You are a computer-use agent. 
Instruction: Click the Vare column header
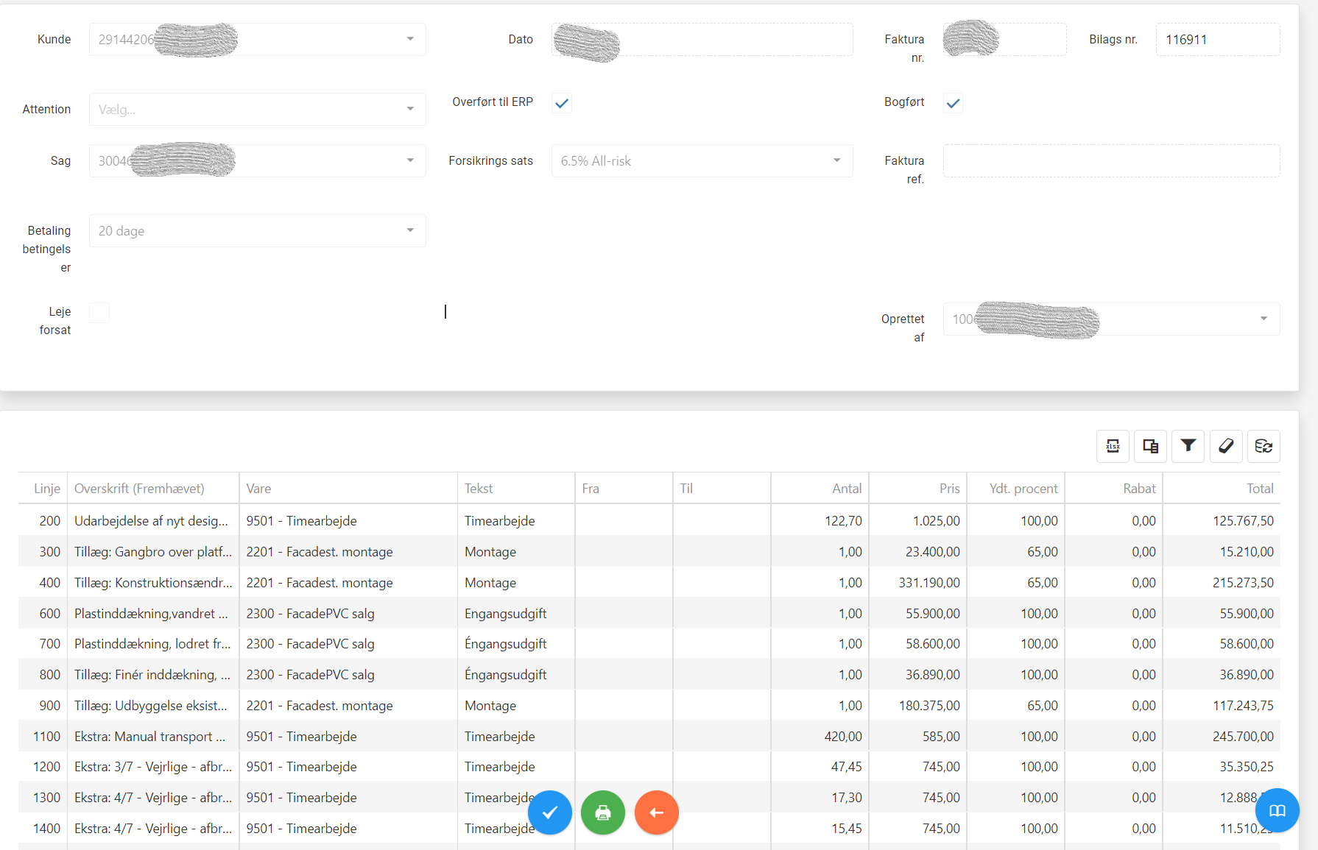click(258, 489)
